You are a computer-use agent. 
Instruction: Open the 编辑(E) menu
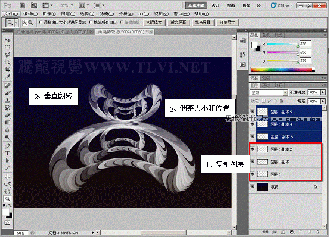[30, 14]
